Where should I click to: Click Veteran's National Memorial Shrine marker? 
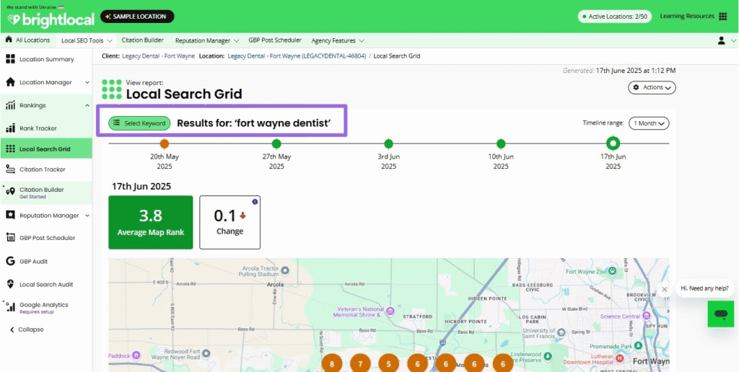[x=390, y=311]
